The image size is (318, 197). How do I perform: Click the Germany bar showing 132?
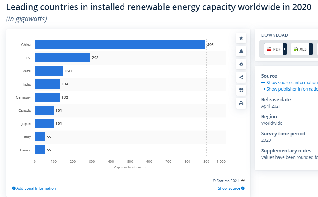(x=47, y=97)
